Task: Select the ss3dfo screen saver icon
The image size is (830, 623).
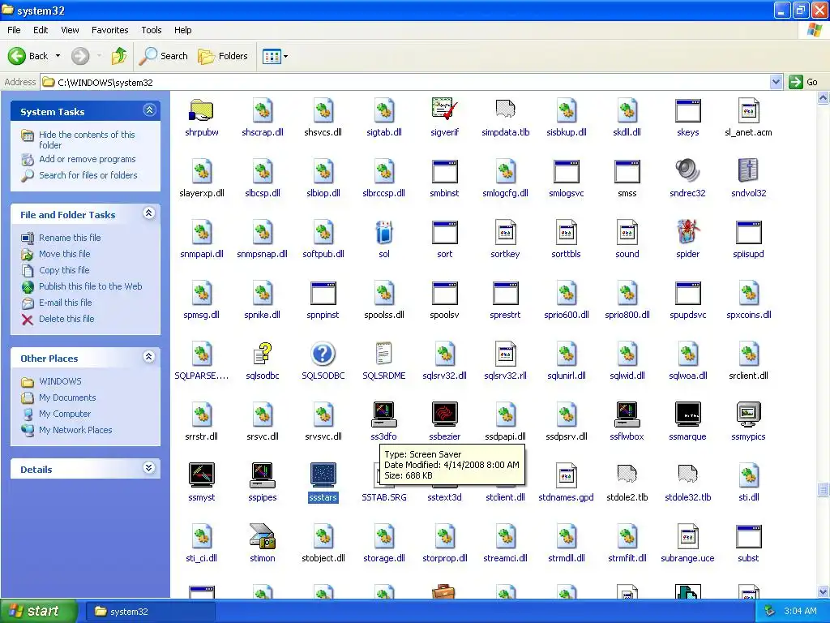Action: pos(383,415)
